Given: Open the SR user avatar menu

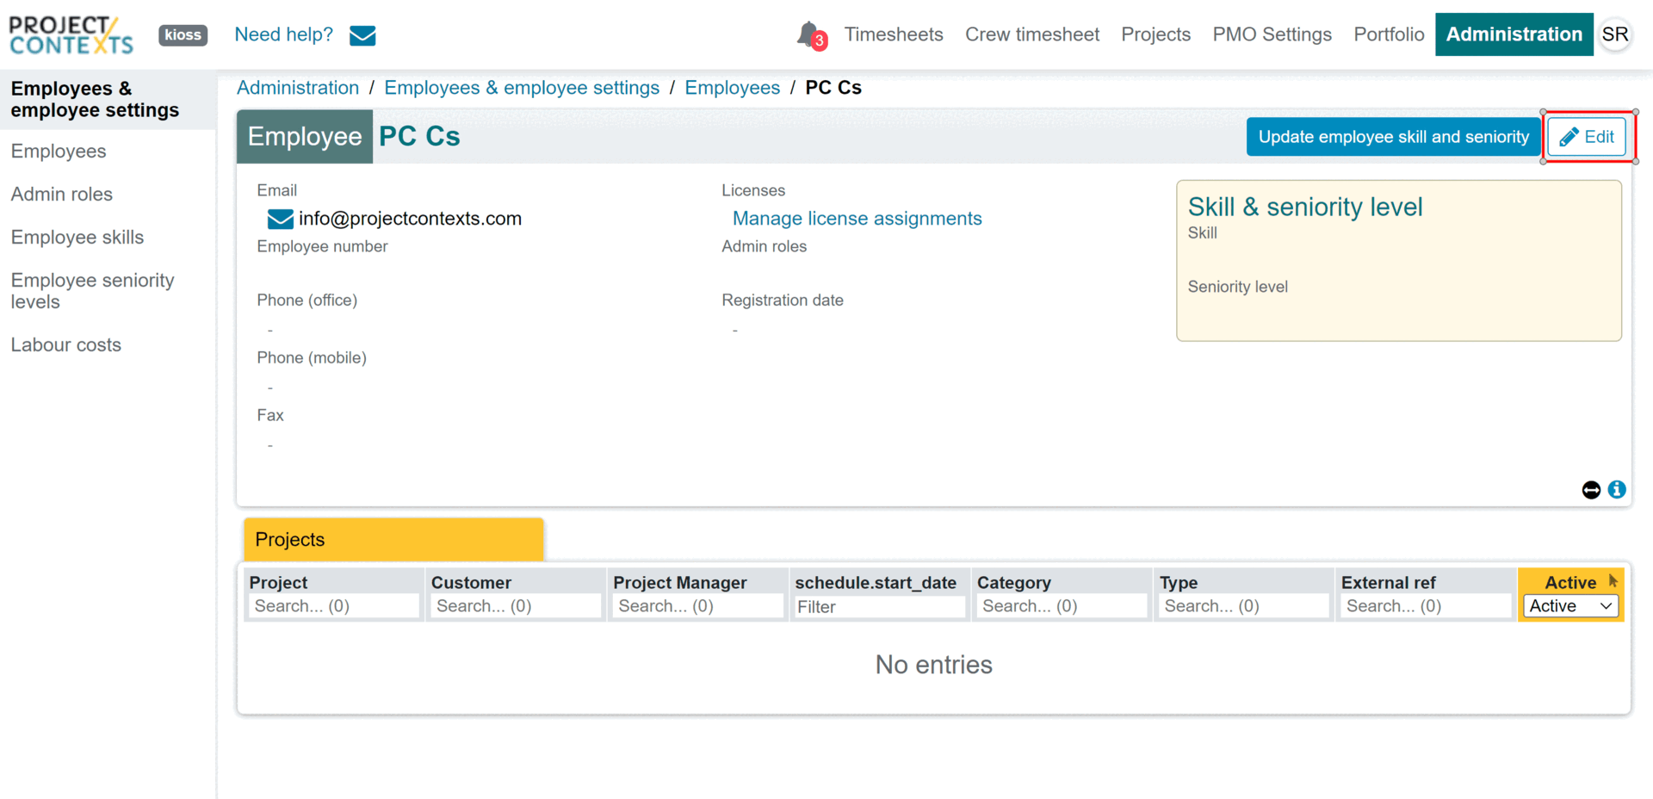Looking at the screenshot, I should [1615, 34].
